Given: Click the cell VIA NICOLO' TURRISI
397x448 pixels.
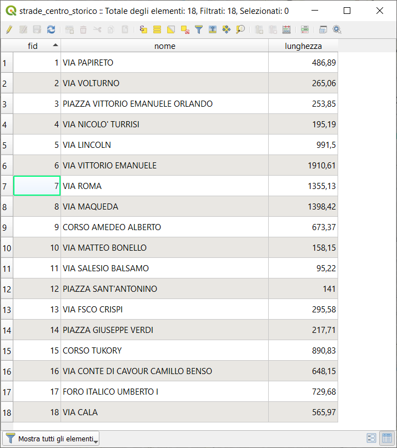Looking at the screenshot, I should click(165, 125).
